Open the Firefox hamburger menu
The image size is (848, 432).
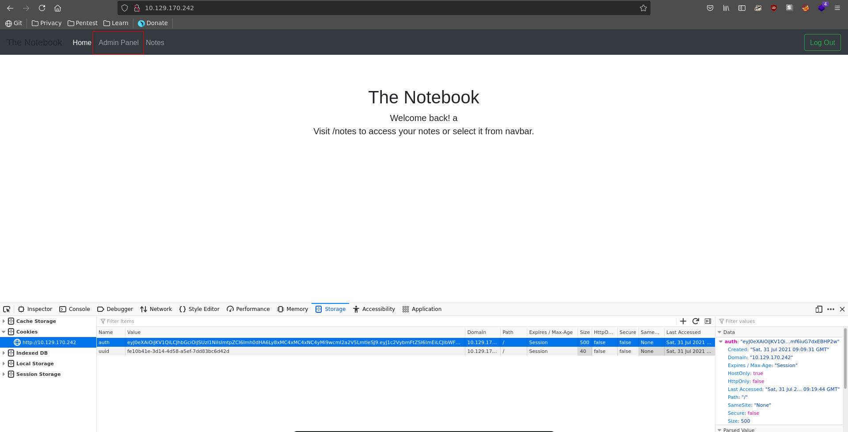[x=837, y=8]
